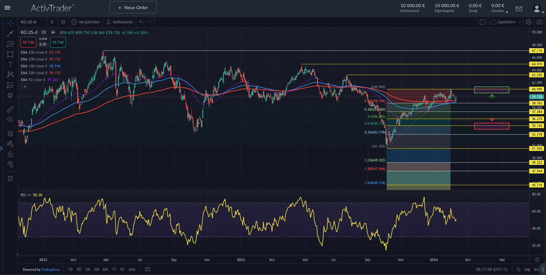Open chart settings gear icon
This screenshot has height=275, width=546.
pos(528,22)
